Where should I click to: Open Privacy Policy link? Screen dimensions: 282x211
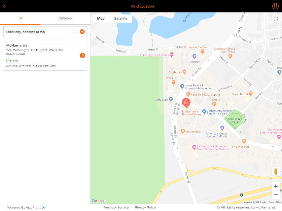(145, 207)
